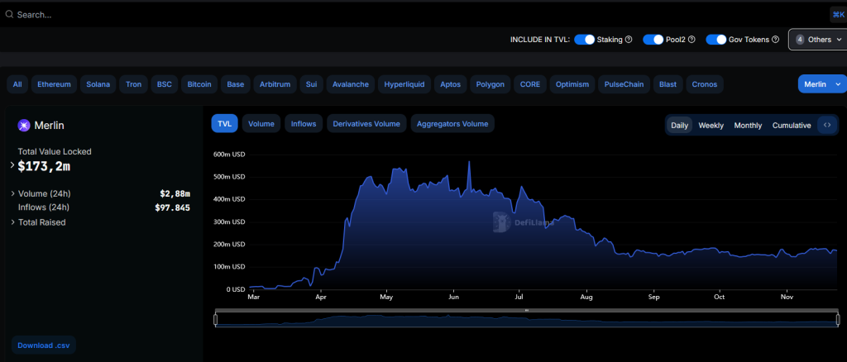Filter by BSC chain

point(165,84)
